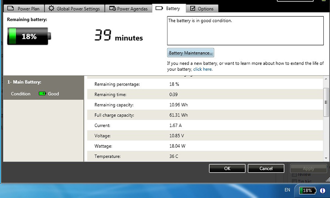Click the battery details scrollbar up arrow
The height and width of the screenshot is (198, 330).
coord(326,79)
